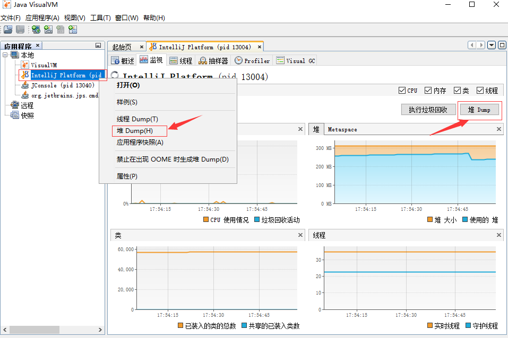
Task: Uncheck the 内存 checkbox
Action: click(428, 90)
